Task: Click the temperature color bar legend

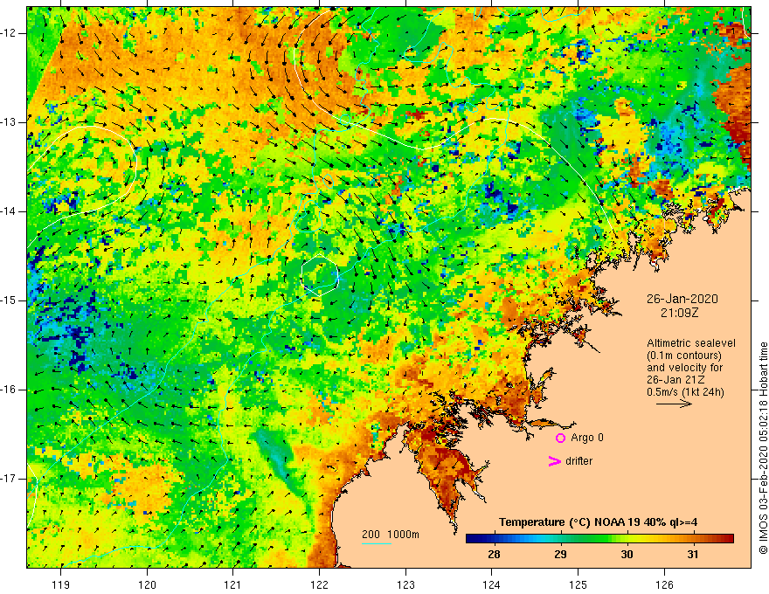Action: point(599,539)
